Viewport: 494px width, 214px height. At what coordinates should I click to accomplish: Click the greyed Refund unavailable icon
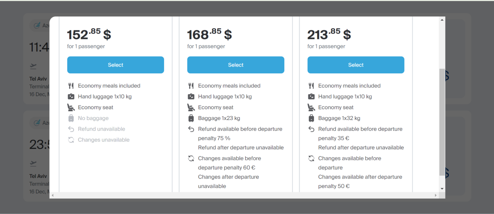(x=71, y=129)
